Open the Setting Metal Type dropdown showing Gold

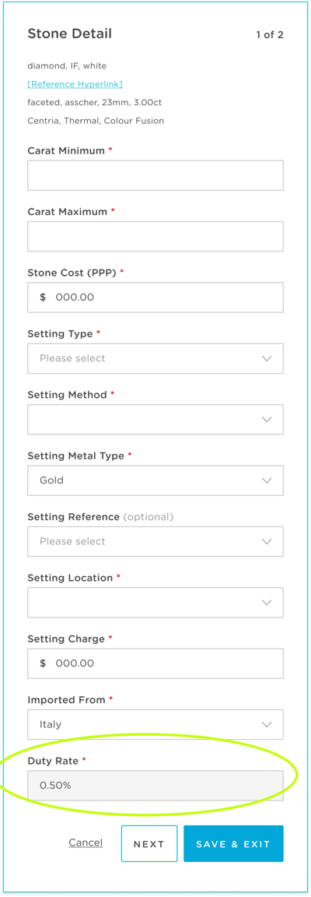[155, 480]
